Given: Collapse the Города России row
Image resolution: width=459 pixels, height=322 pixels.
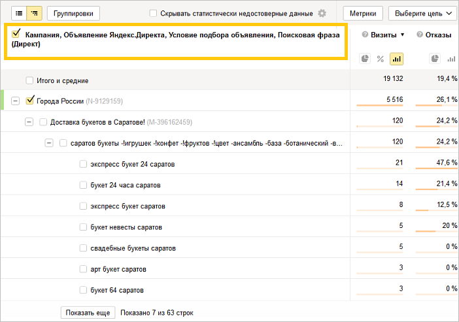Looking at the screenshot, I should coord(15,101).
